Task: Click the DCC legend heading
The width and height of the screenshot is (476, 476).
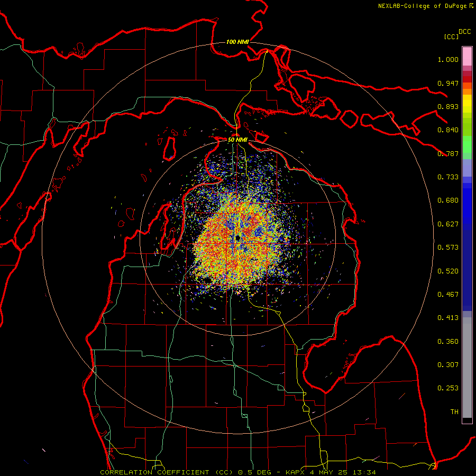Action: [465, 32]
